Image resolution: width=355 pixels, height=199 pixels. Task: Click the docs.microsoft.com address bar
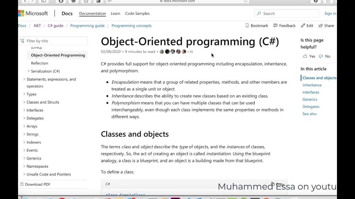(177, 1)
